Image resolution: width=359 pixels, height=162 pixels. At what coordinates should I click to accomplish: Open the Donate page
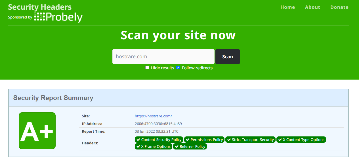coord(339,7)
